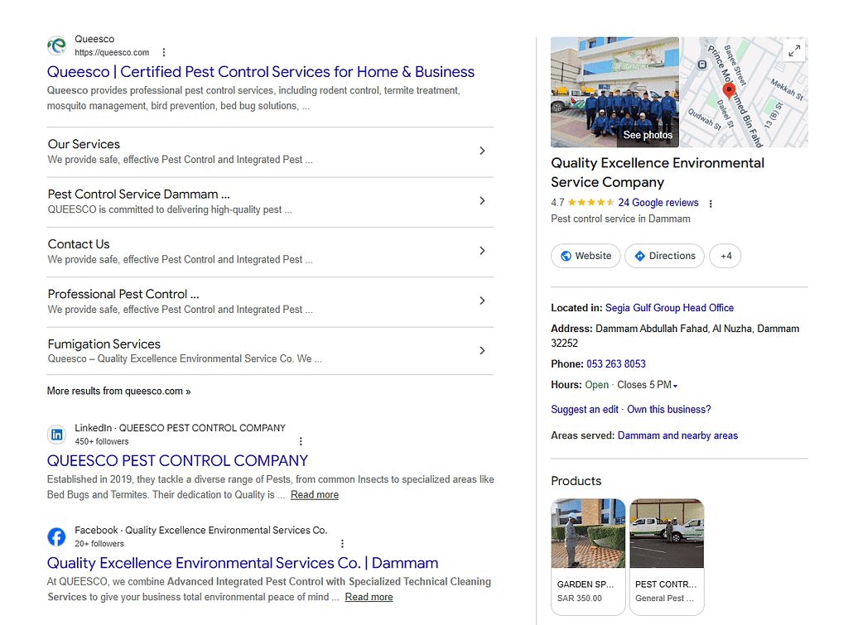Screen dimensions: 853x625
Task: Expand opening hours dropdown arrow
Action: 675,386
